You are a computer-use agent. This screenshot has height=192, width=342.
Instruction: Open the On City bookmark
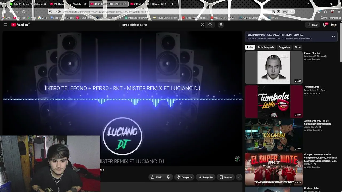(x=273, y=18)
